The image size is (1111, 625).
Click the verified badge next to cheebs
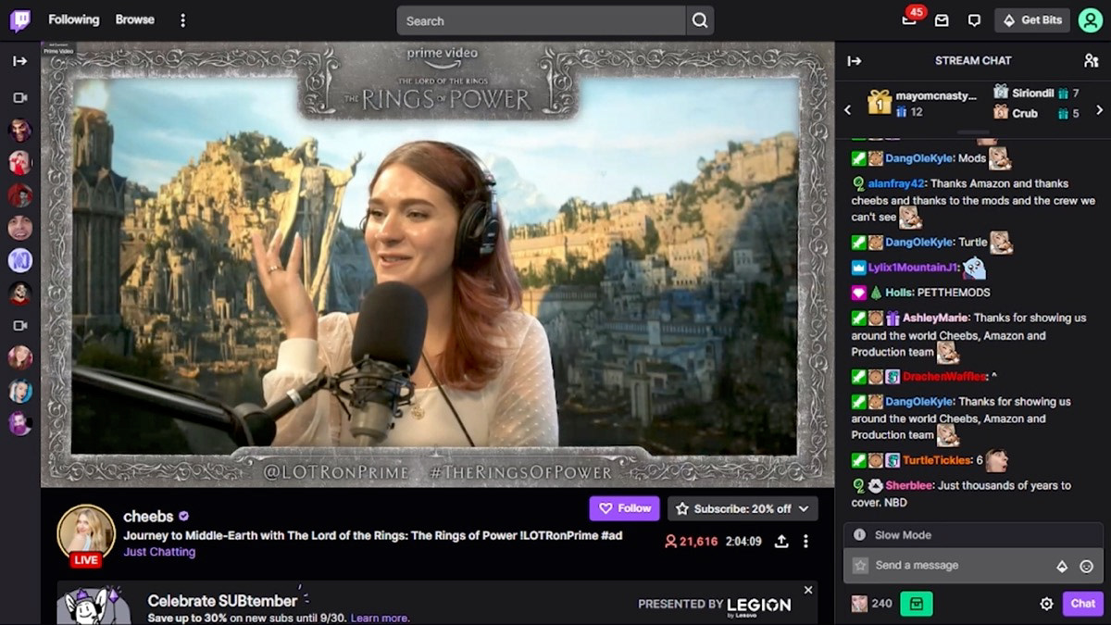point(184,517)
